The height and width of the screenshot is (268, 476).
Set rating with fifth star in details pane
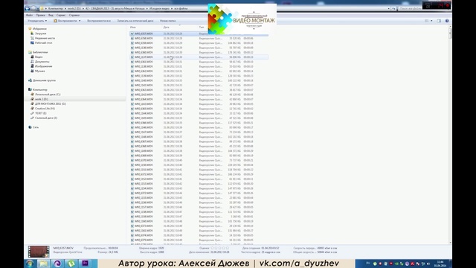(x=227, y=248)
